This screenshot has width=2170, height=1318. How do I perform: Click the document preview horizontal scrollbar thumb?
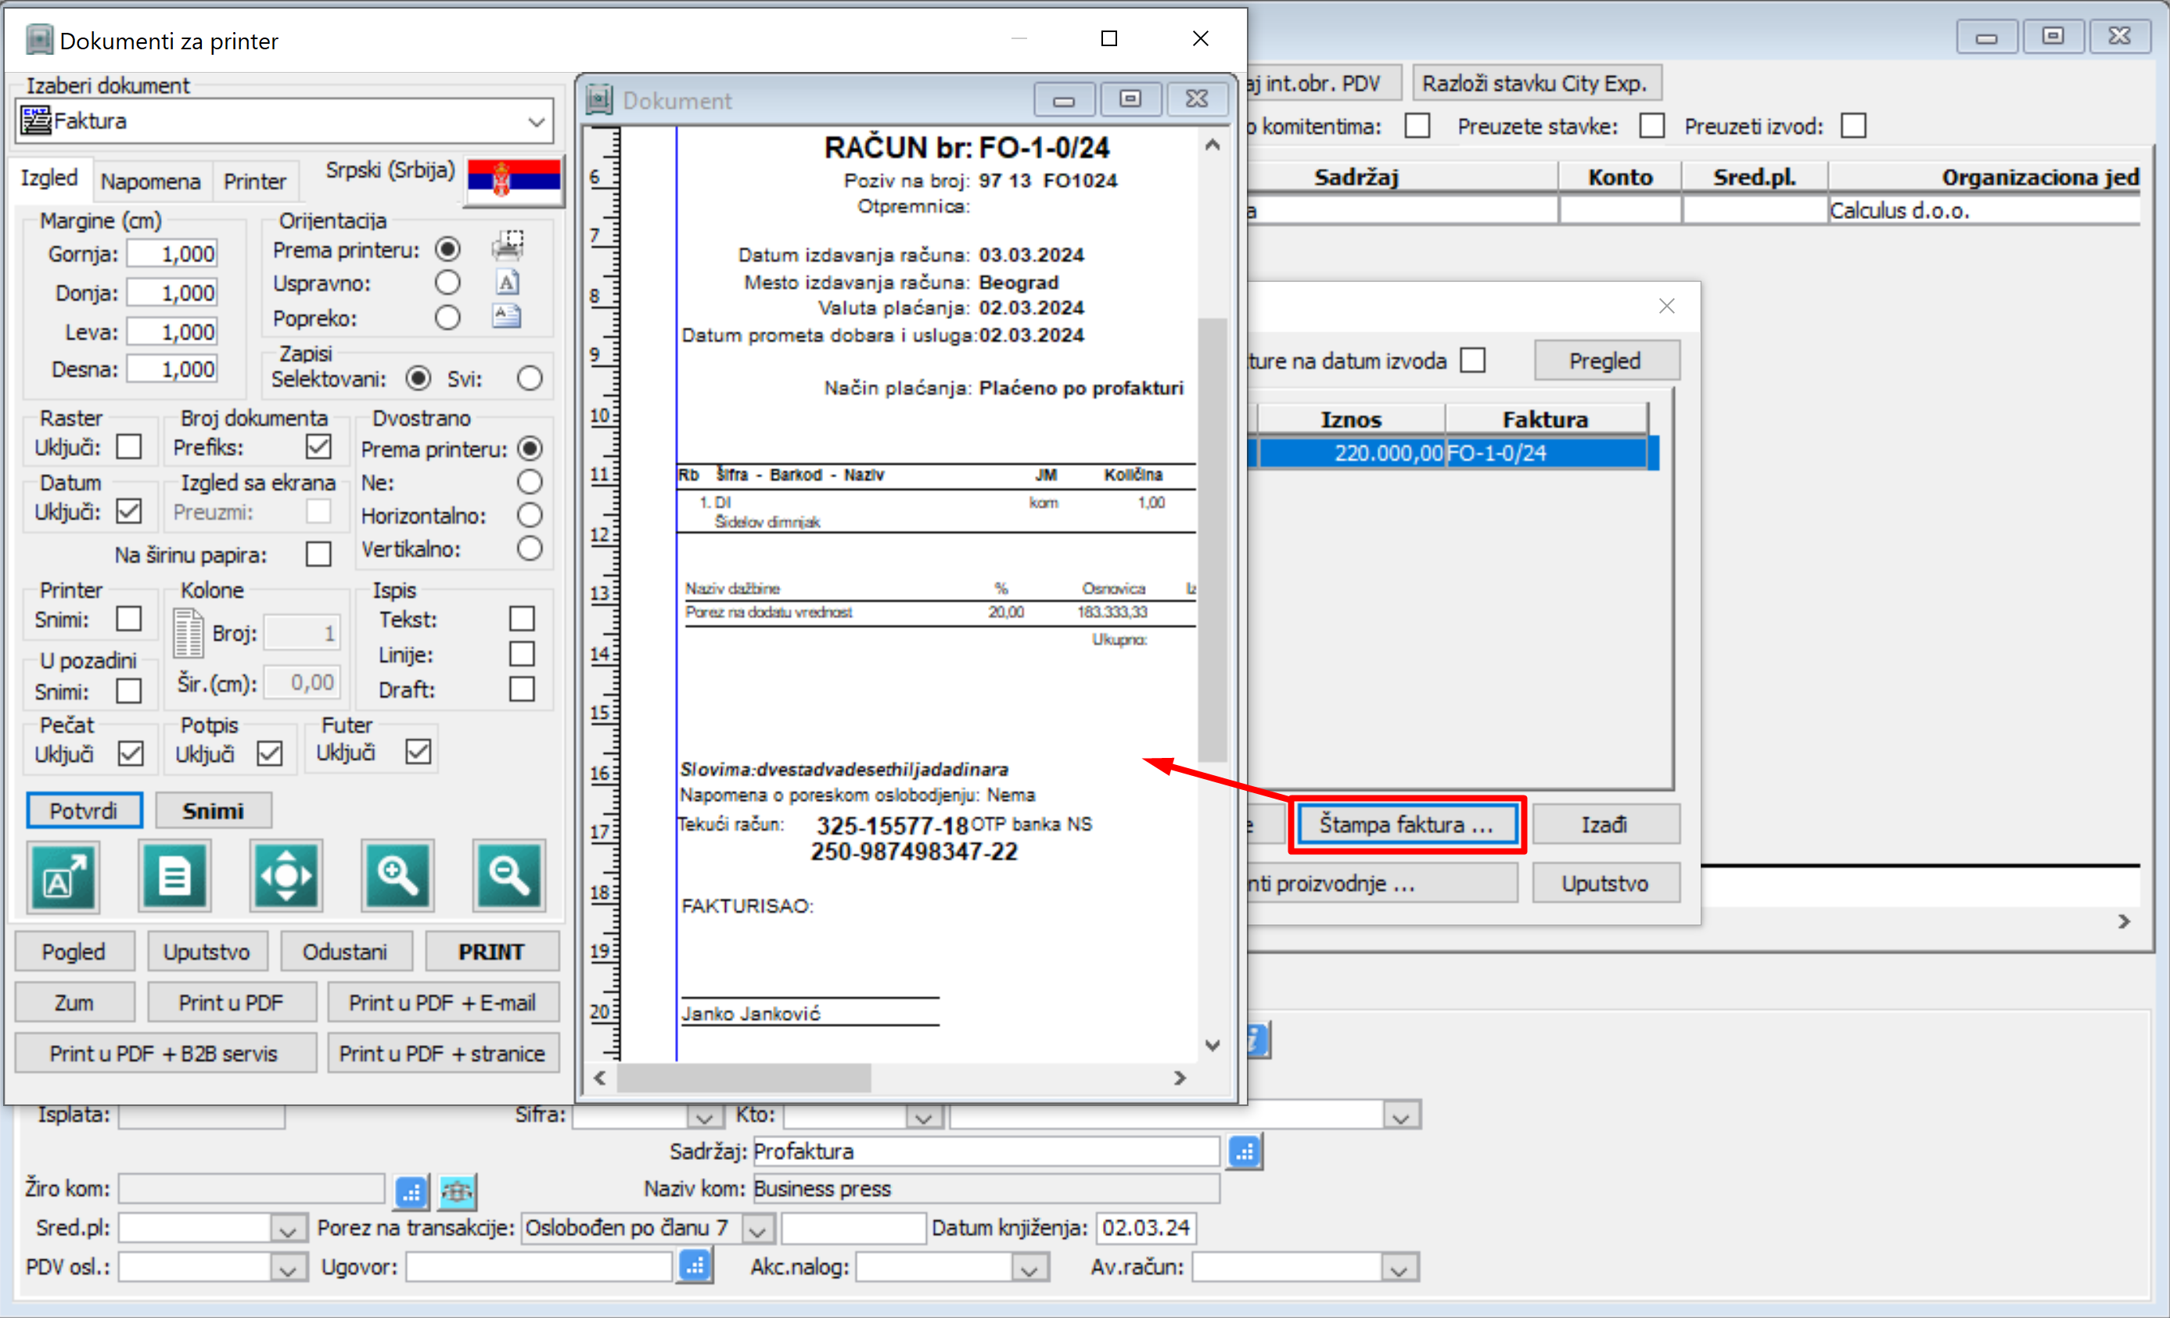(x=744, y=1078)
